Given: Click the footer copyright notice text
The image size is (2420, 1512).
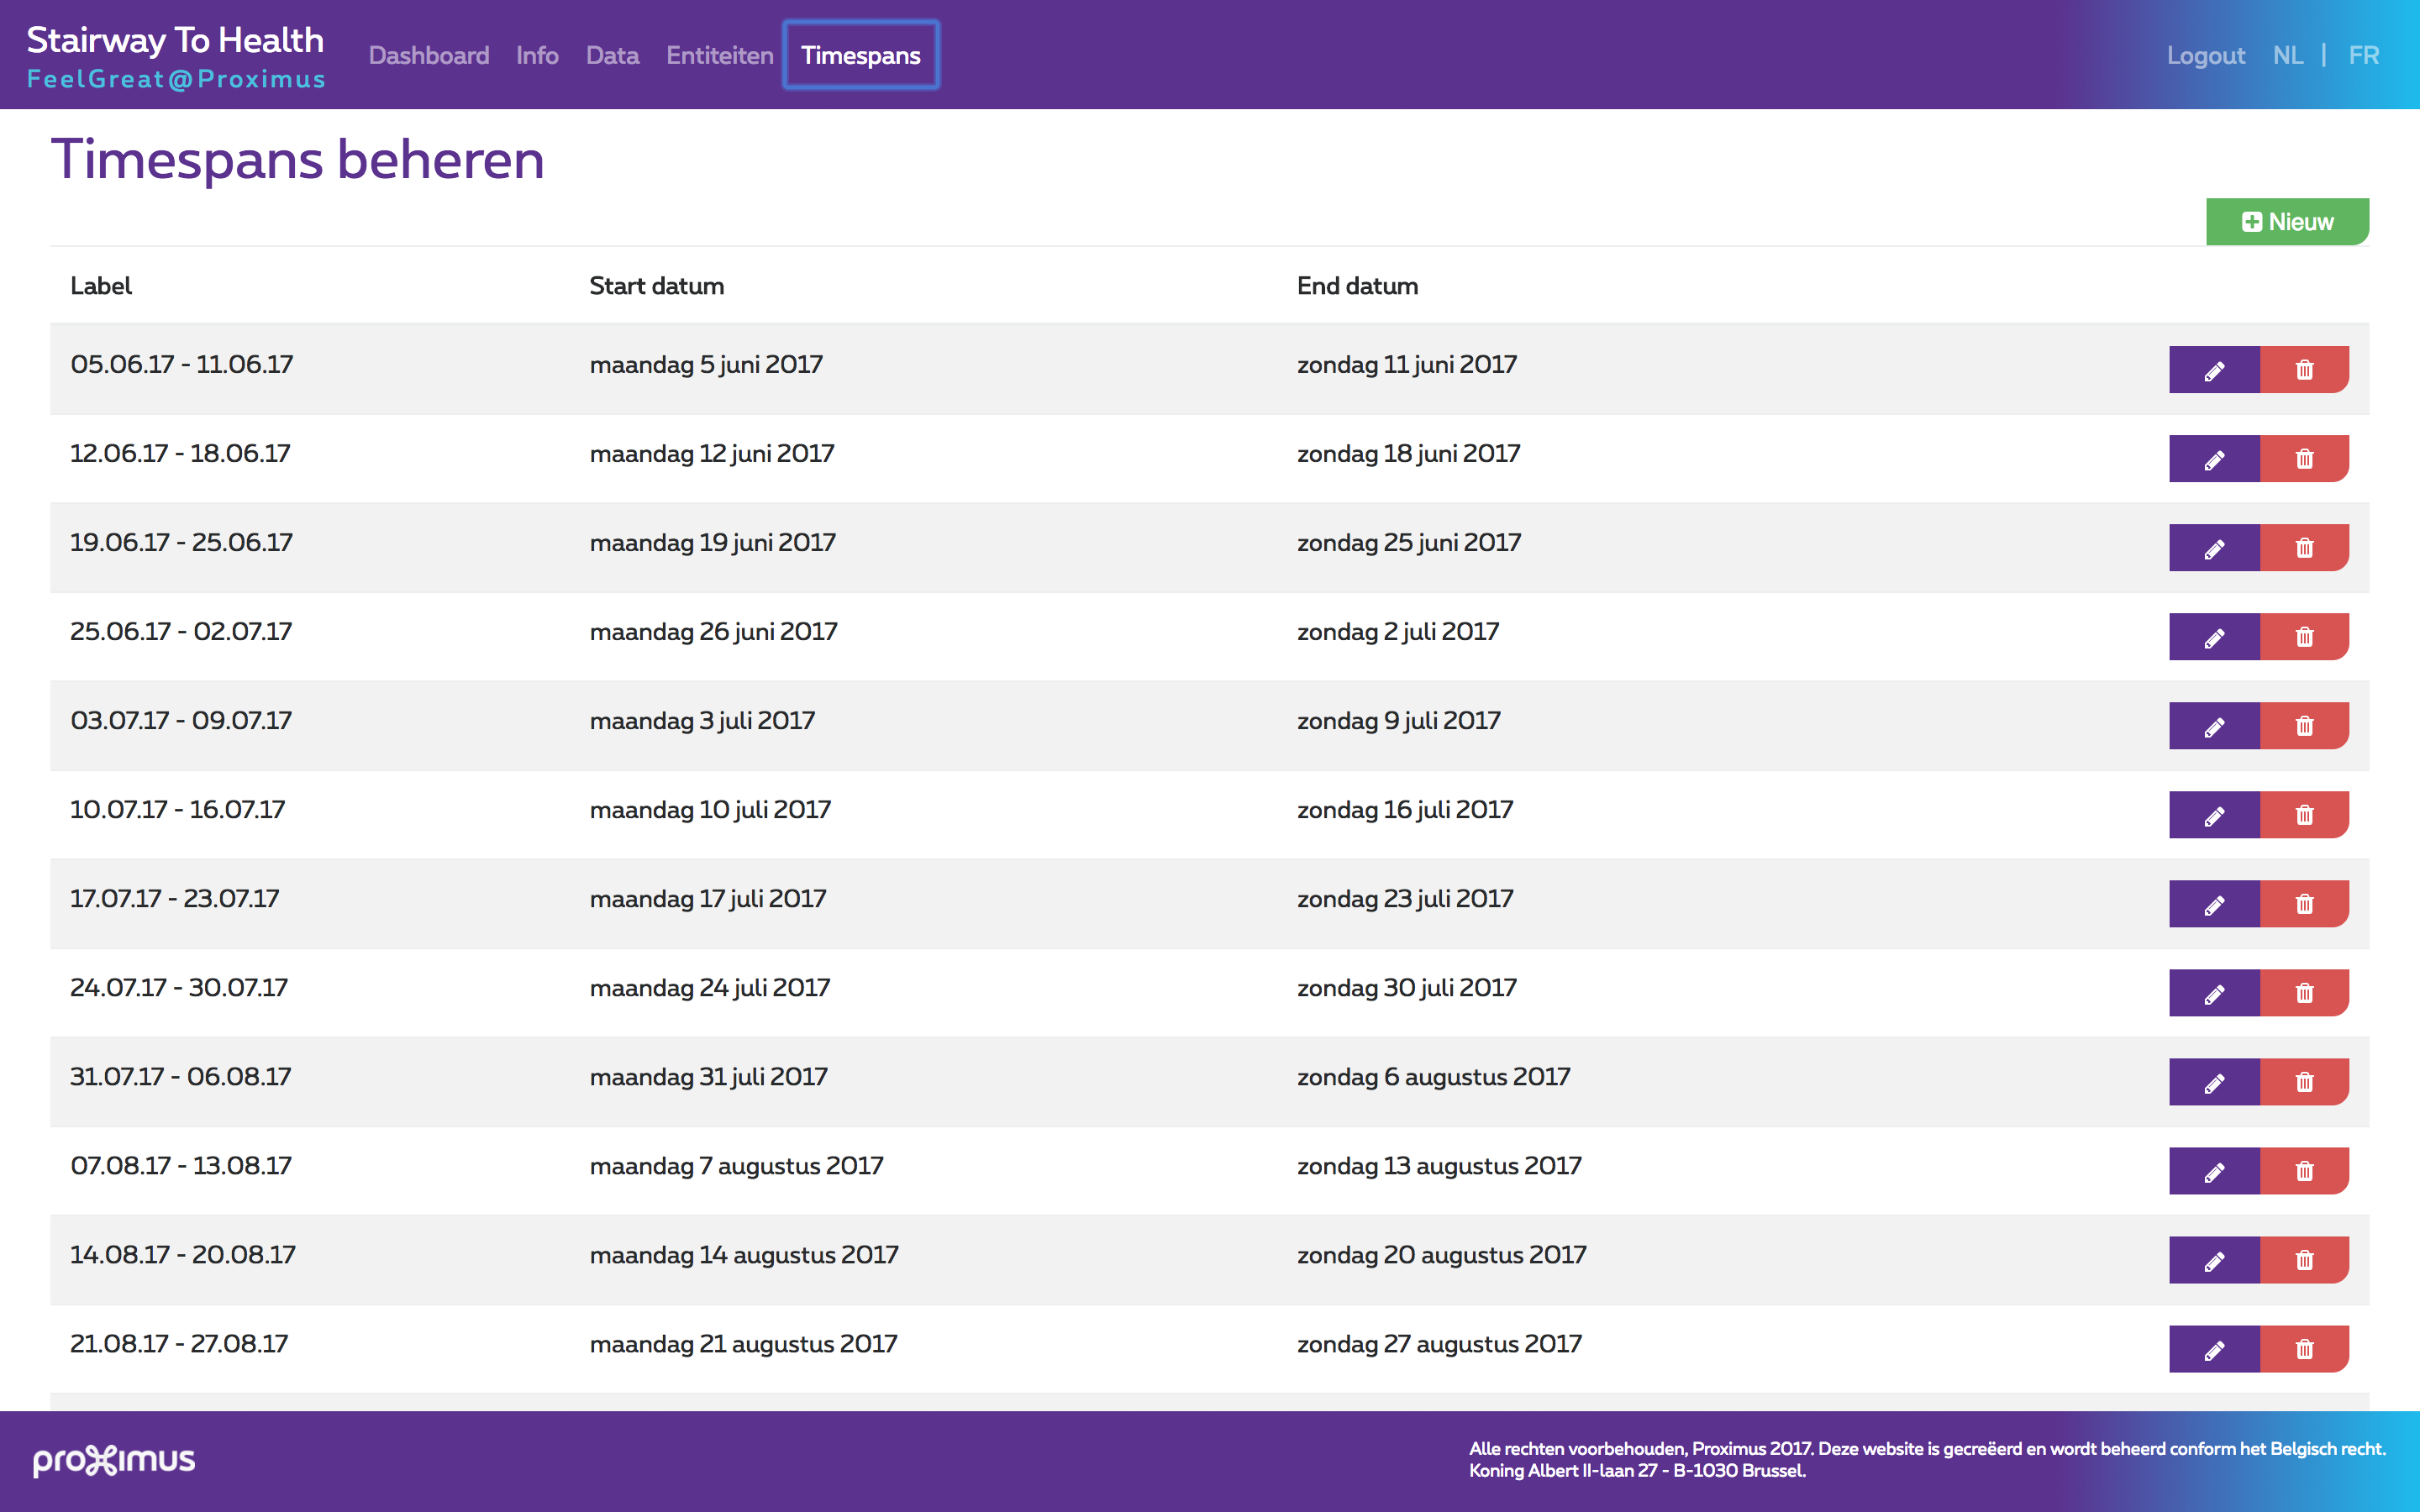Looking at the screenshot, I should click(1927, 1459).
